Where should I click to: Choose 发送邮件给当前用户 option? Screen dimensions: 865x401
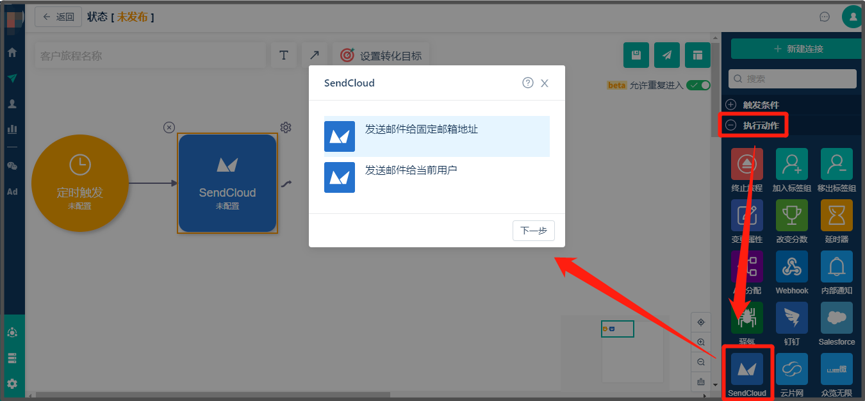(437, 177)
